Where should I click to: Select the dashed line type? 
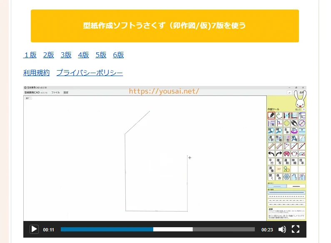pyautogui.click(x=286, y=196)
